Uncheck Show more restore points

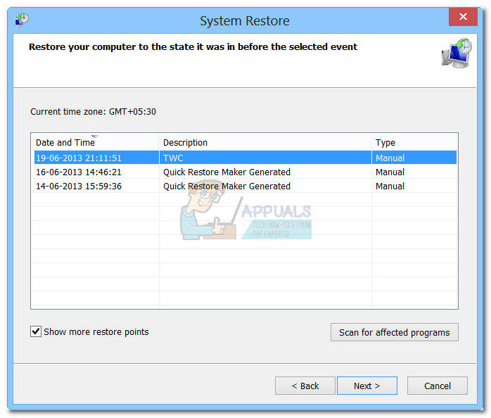click(x=36, y=331)
